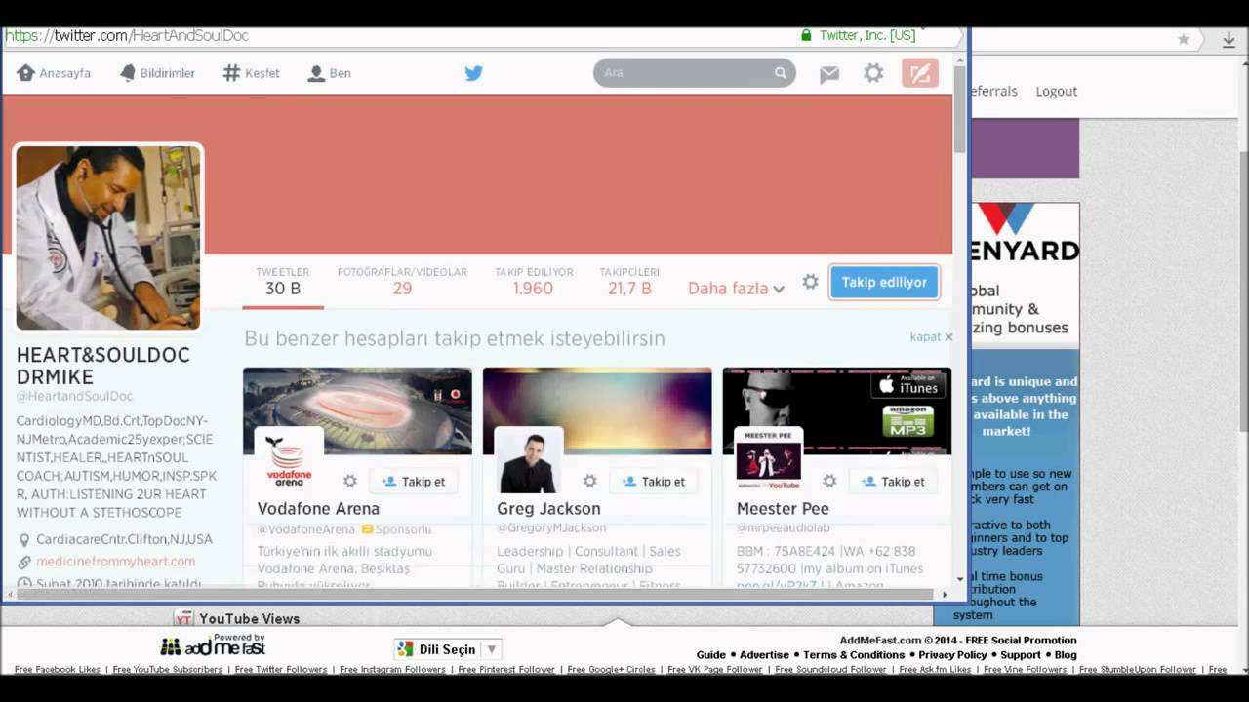
Task: Open Keşfet hashtag icon
Action: (x=231, y=73)
